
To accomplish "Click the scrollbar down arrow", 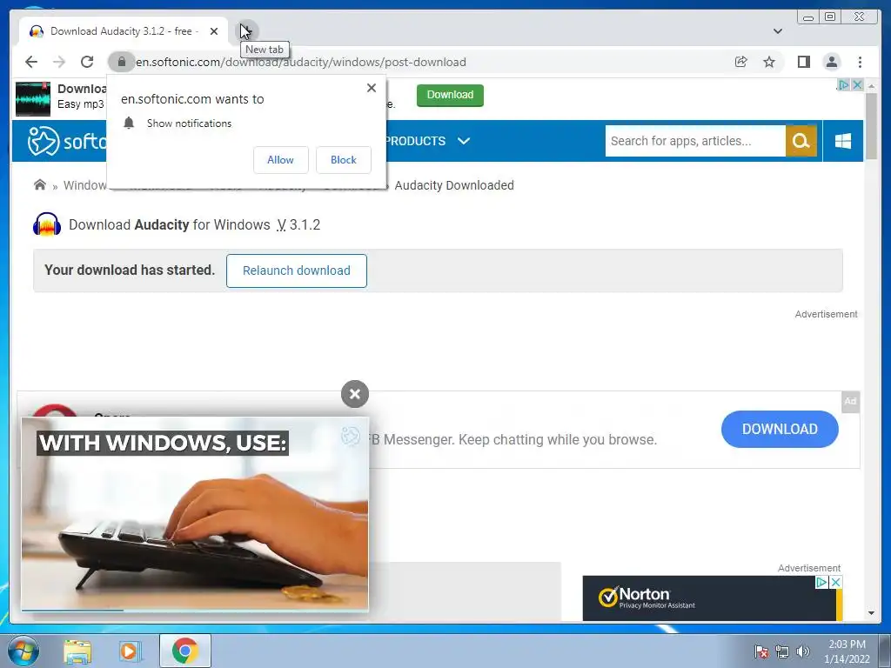I will tap(871, 613).
